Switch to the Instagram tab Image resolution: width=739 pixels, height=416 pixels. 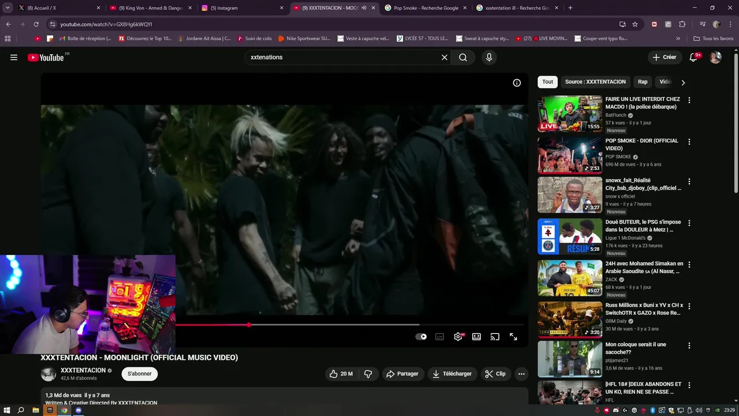241,8
